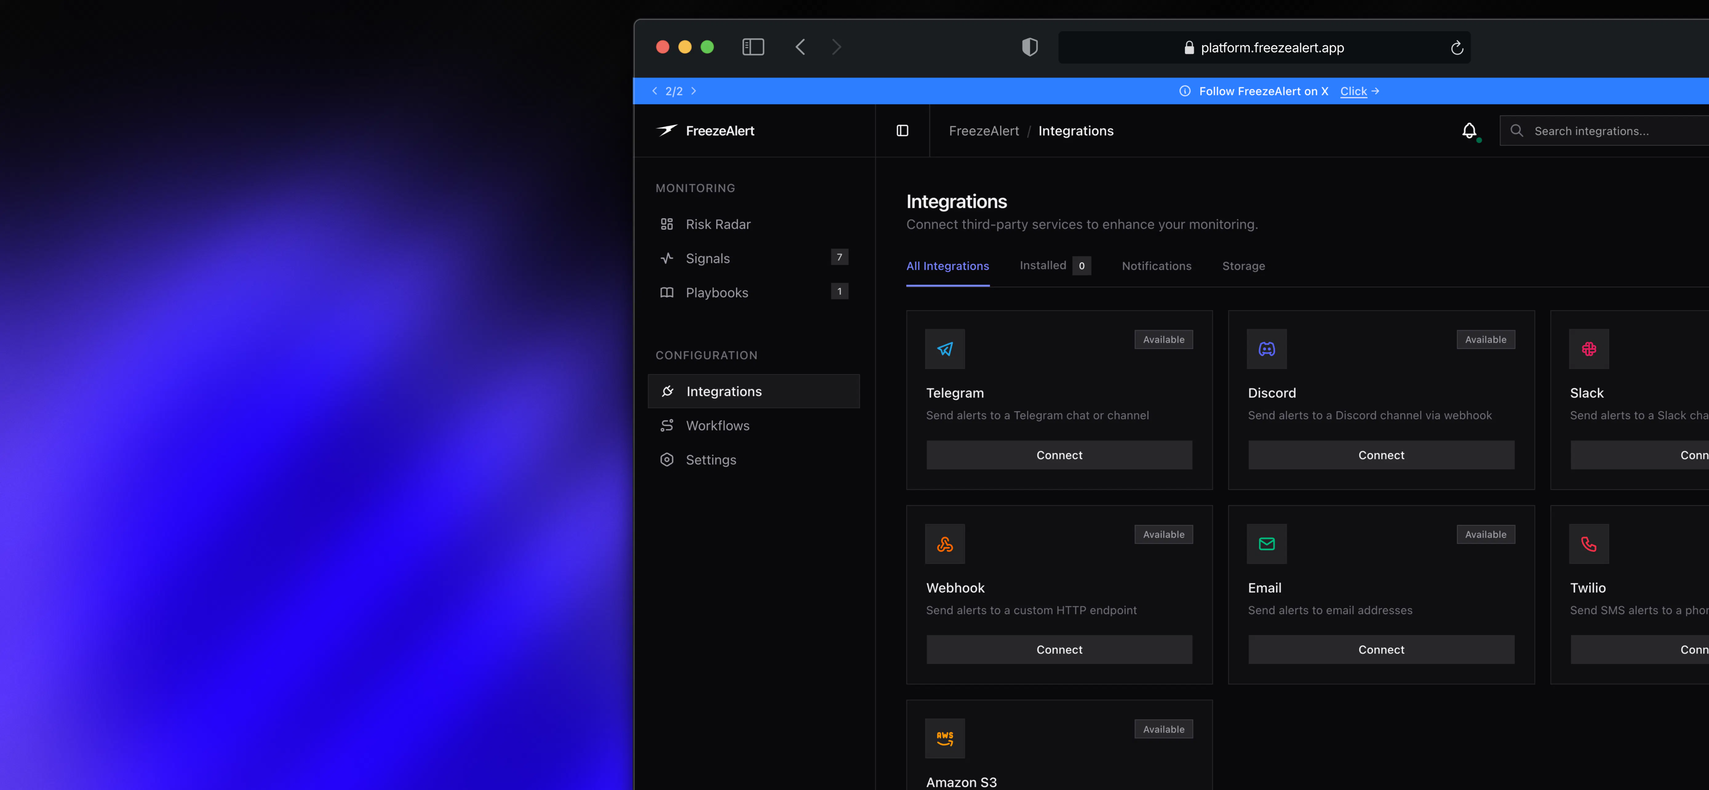Click the green fullscreen window button
Viewport: 1709px width, 790px height.
coord(707,47)
